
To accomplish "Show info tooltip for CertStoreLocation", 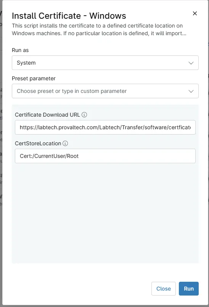I will (x=65, y=143).
